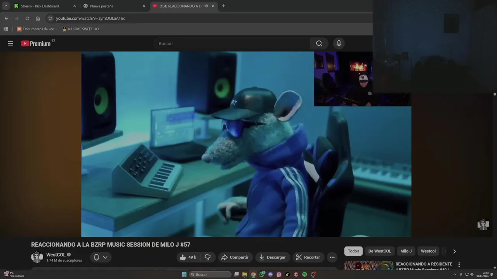This screenshot has height=279, width=497.
Task: Open options menu for recommended Residente video
Action: pos(459,265)
